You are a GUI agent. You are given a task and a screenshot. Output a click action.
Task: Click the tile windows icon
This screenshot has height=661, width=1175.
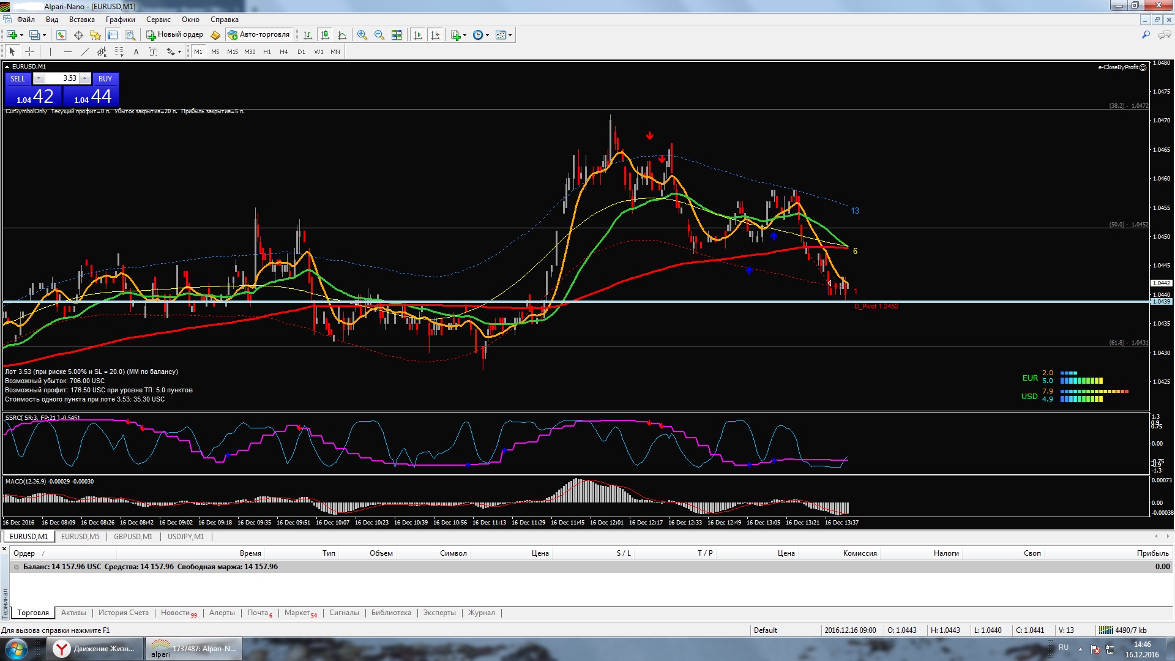click(x=397, y=35)
